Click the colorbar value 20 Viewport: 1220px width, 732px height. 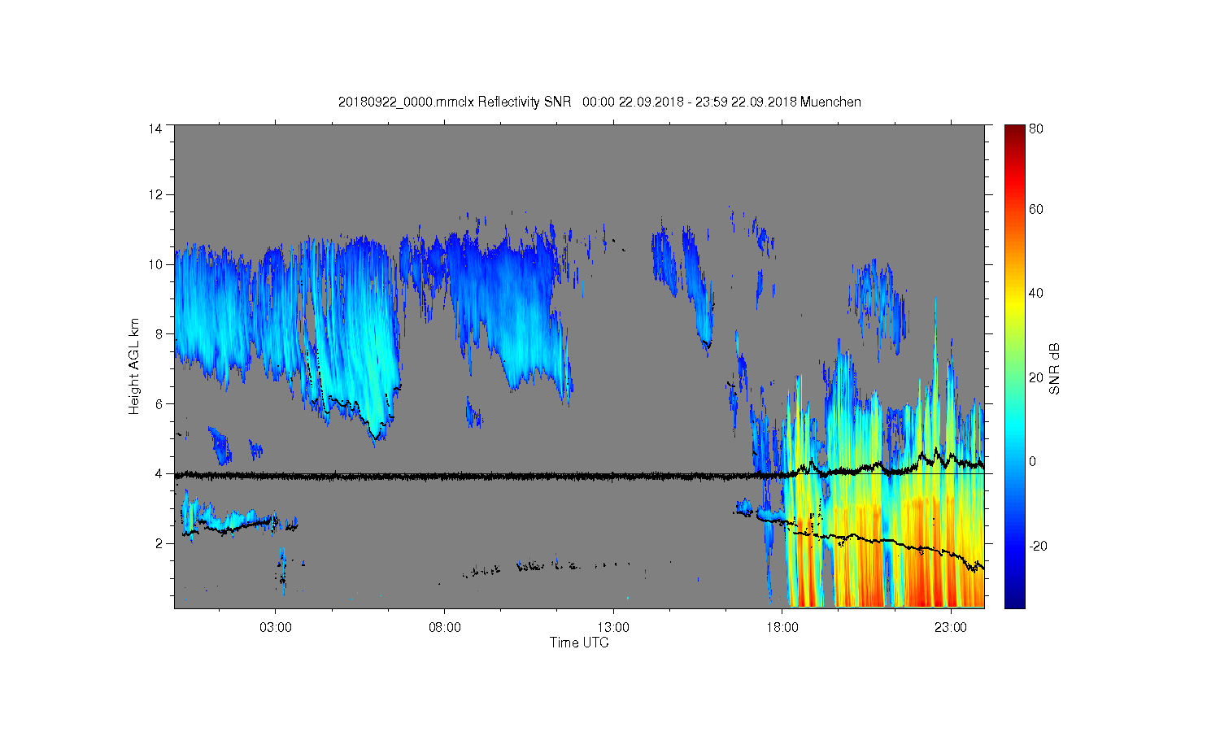[1036, 377]
